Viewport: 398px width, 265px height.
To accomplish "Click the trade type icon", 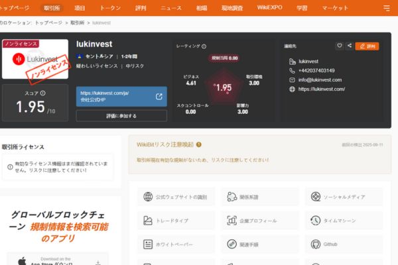I will click(148, 221).
